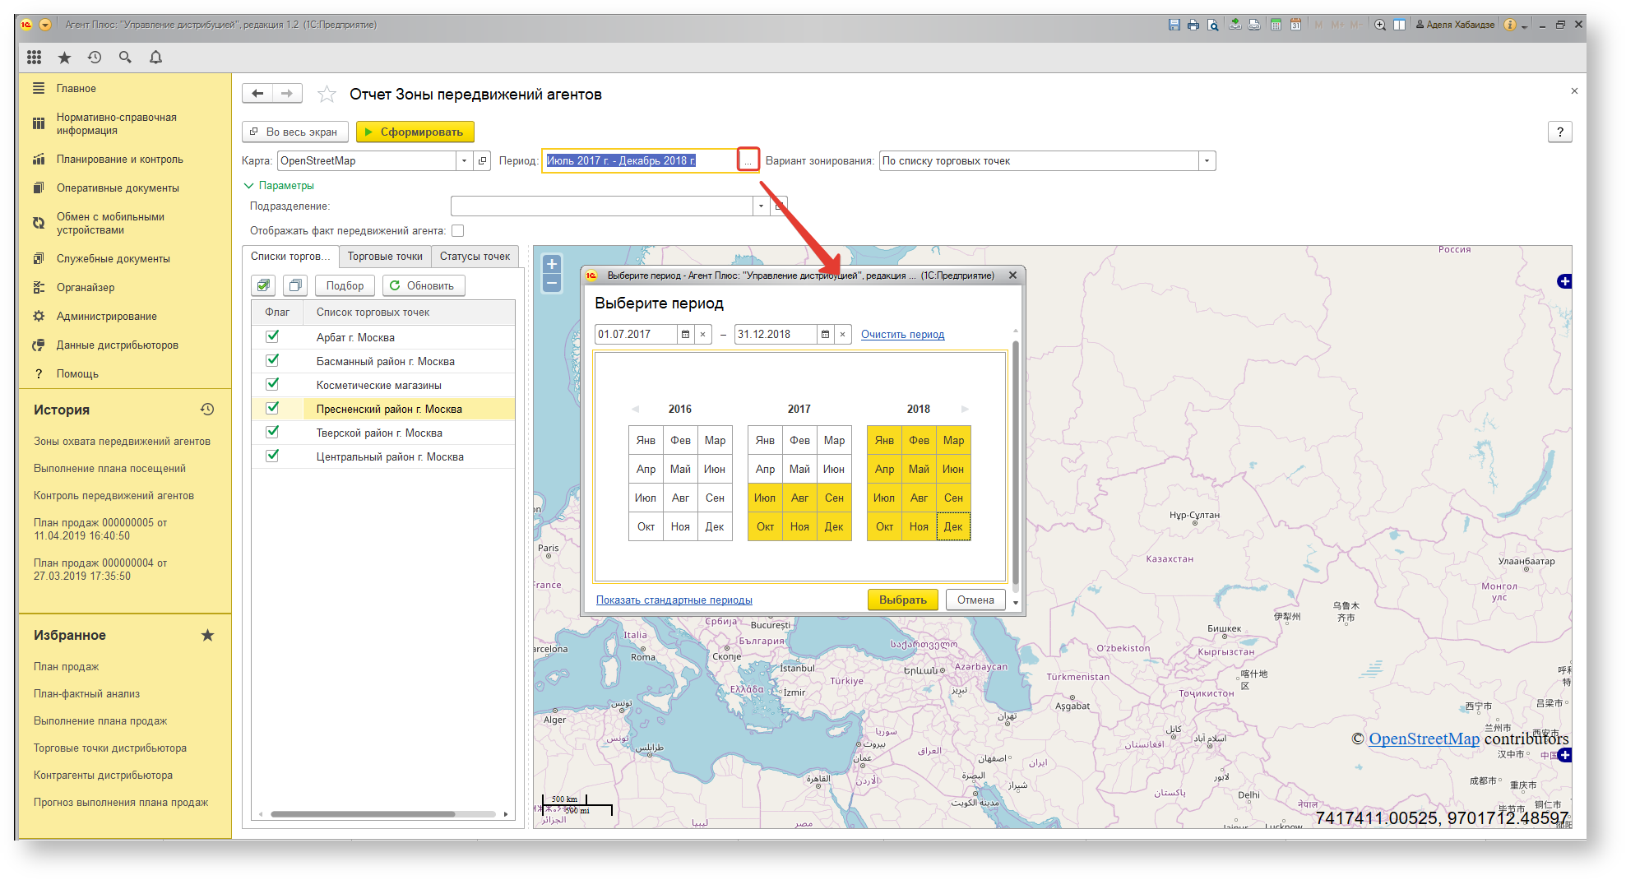Screen dimensions: 1626x880
Task: Open the history clock icon beside История
Action: pyautogui.click(x=207, y=410)
